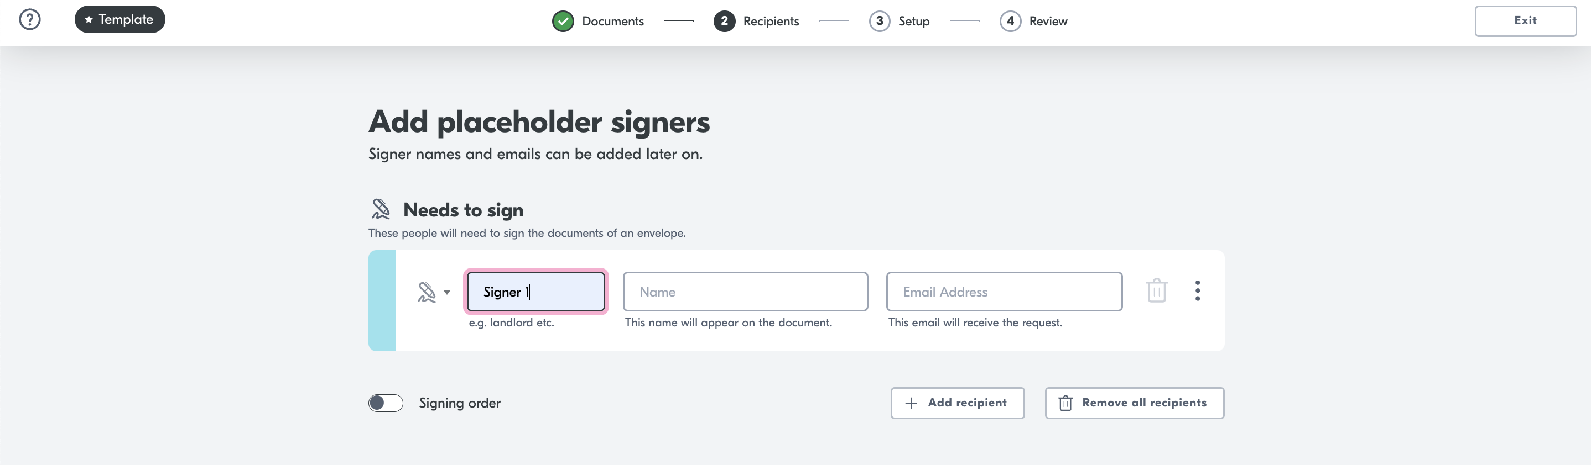Viewport: 1591px width, 465px height.
Task: Focus the Email Address field
Action: (x=1004, y=292)
